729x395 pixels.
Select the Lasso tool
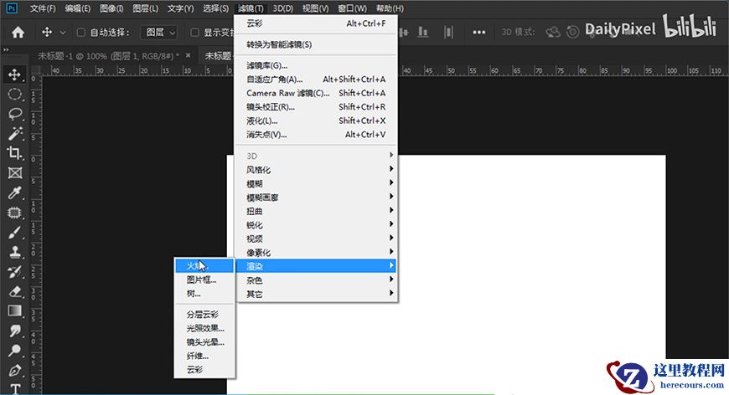coord(14,114)
